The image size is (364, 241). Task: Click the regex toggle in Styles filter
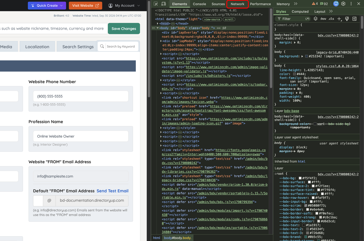coord(307,19)
